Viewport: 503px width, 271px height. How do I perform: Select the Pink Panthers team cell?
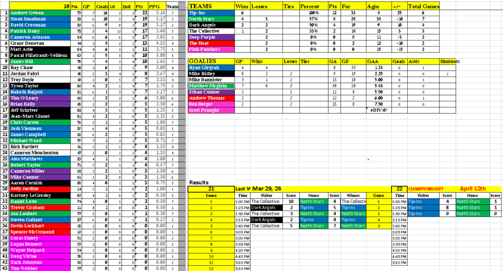coord(211,49)
